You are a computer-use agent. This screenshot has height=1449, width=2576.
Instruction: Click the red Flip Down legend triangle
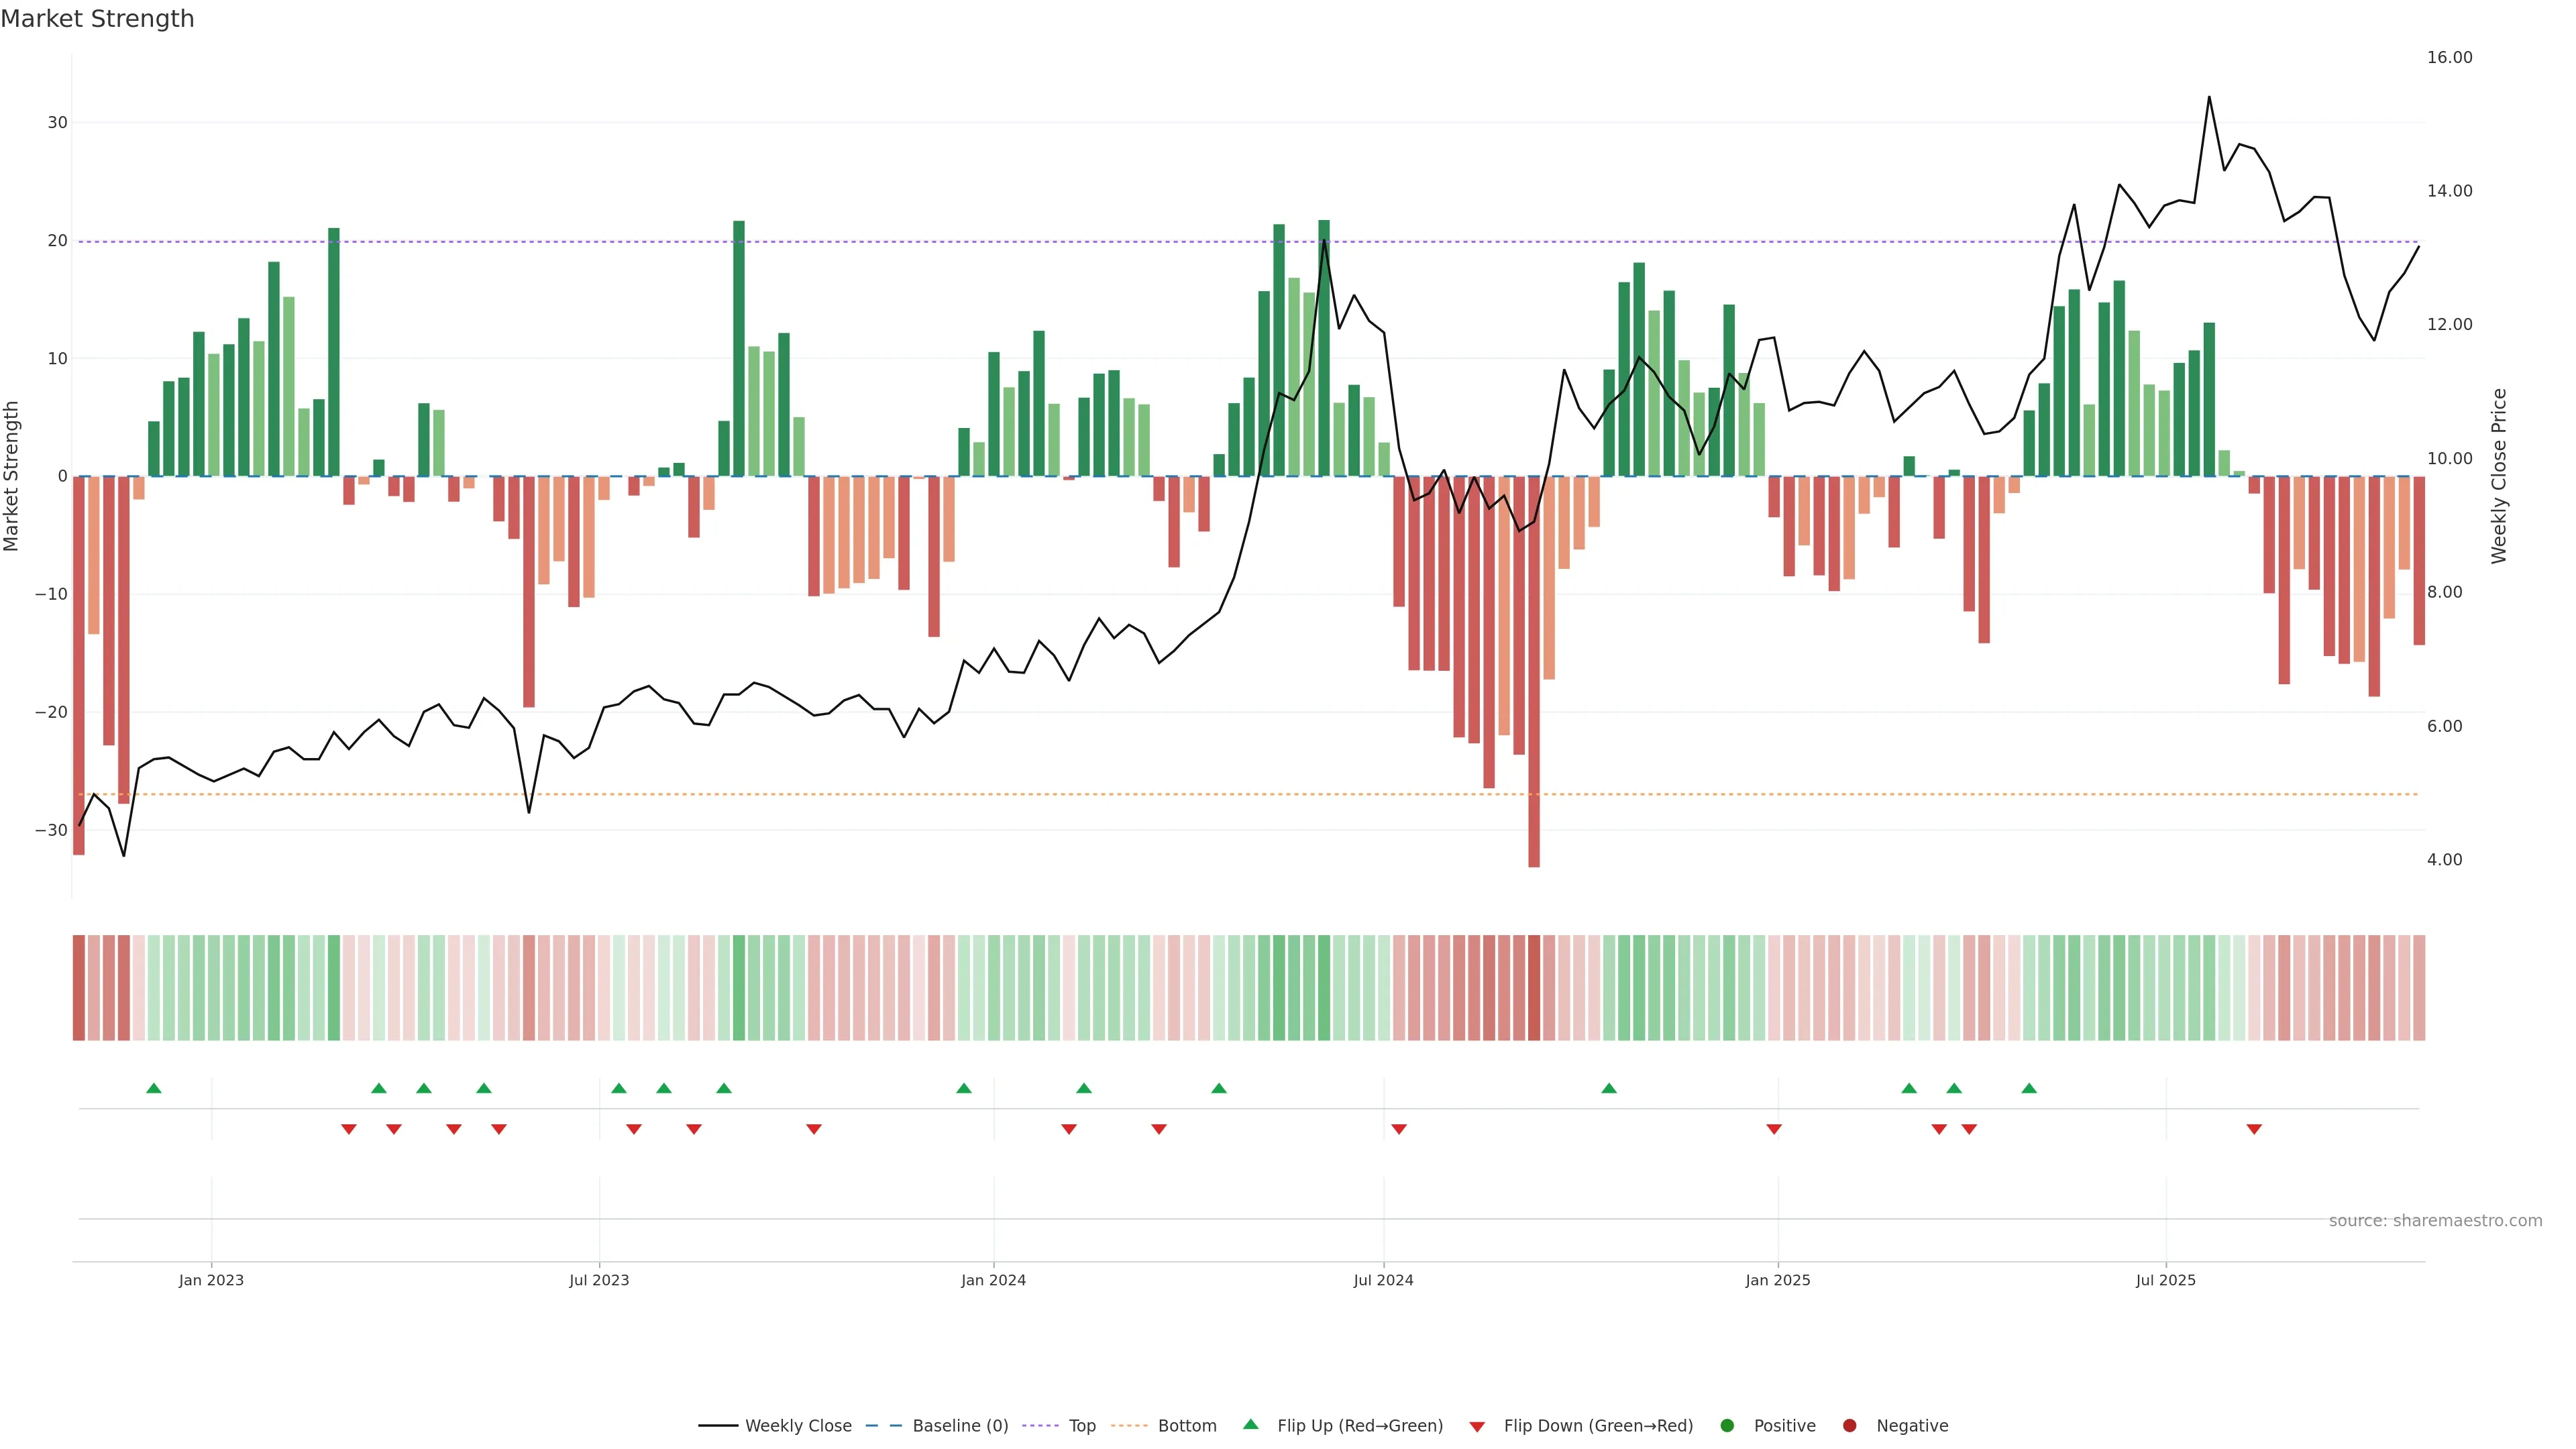(1477, 1427)
